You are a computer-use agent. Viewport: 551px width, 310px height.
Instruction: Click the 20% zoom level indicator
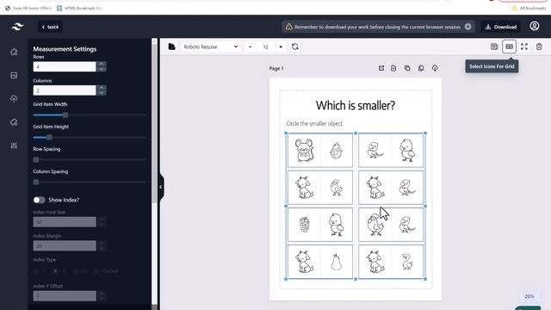529,296
